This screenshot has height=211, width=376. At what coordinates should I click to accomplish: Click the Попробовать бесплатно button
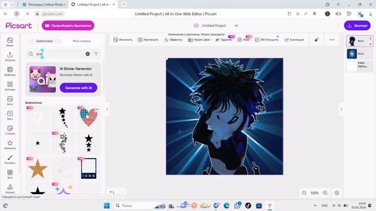coord(68,25)
